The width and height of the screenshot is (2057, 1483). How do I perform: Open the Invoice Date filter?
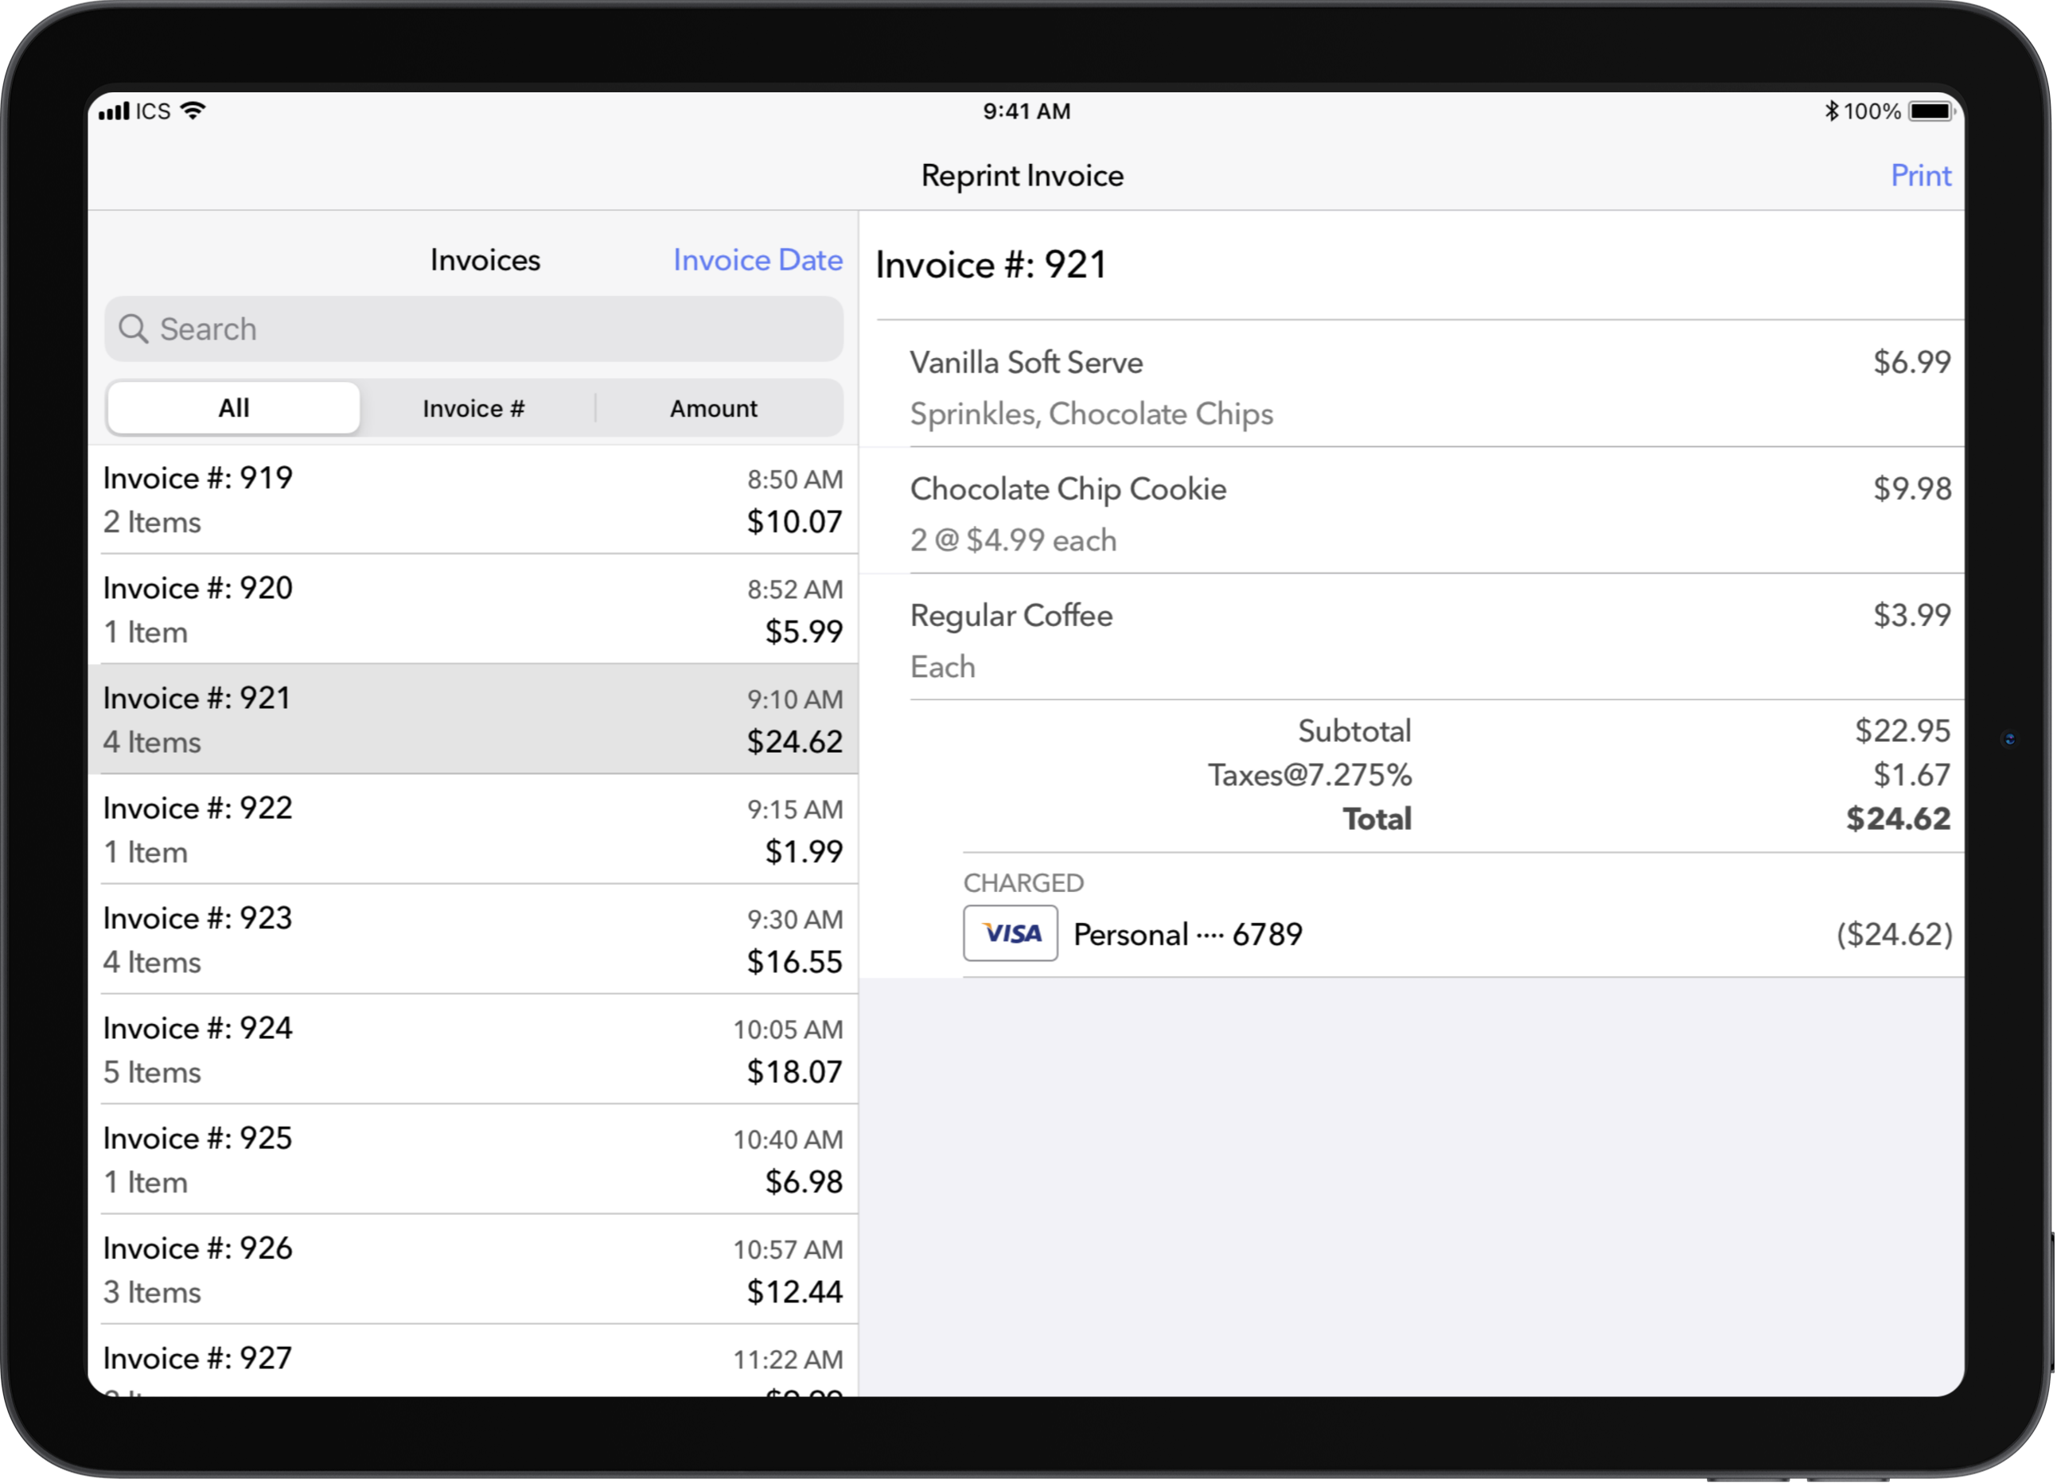(x=758, y=260)
